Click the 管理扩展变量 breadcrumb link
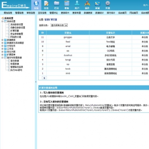 (x=51, y=20)
